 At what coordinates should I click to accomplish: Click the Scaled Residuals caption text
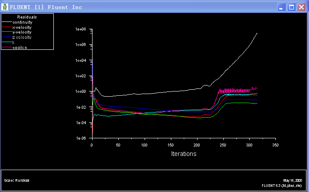click(17, 180)
